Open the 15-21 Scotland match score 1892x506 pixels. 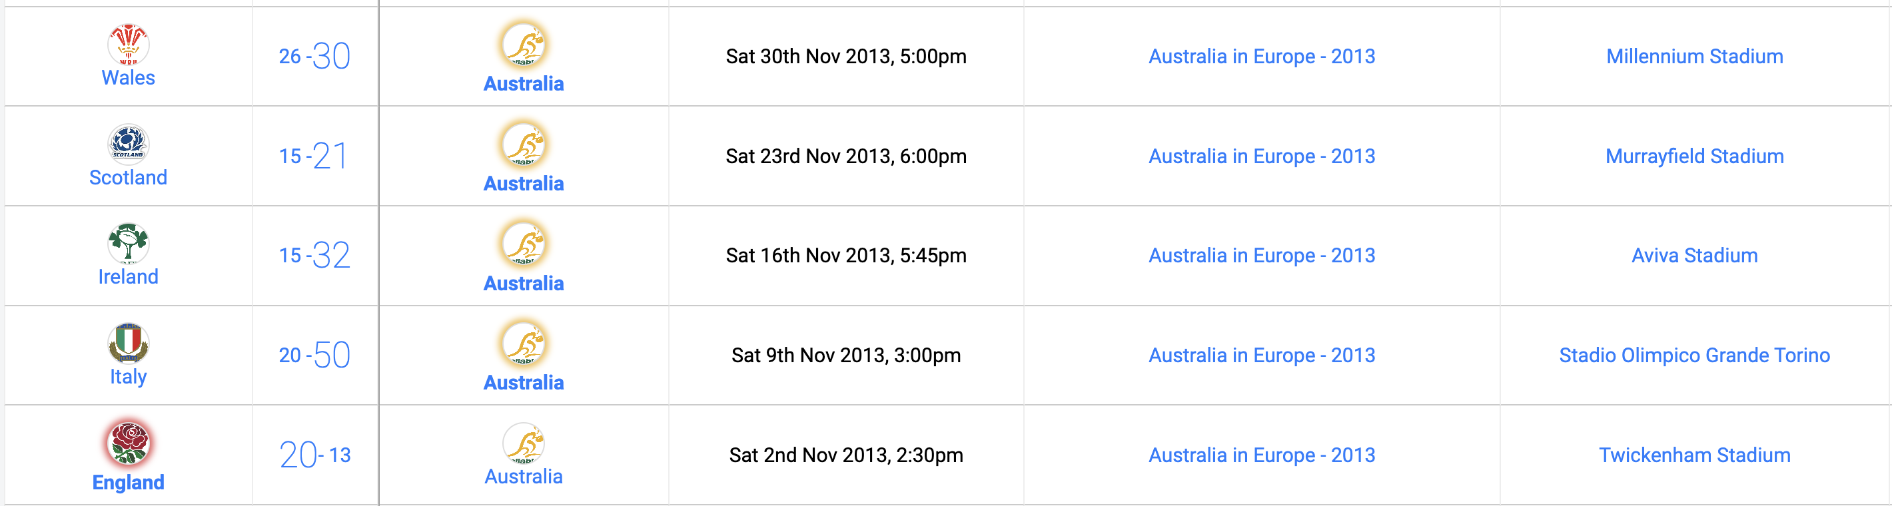[314, 156]
